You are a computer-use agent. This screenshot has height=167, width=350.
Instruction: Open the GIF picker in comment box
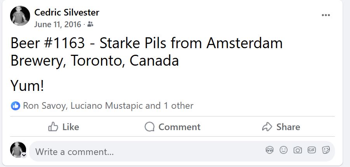[312, 150]
